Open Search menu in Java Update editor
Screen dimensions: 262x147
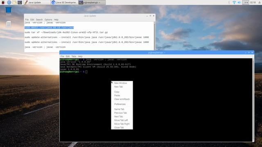point(39,20)
